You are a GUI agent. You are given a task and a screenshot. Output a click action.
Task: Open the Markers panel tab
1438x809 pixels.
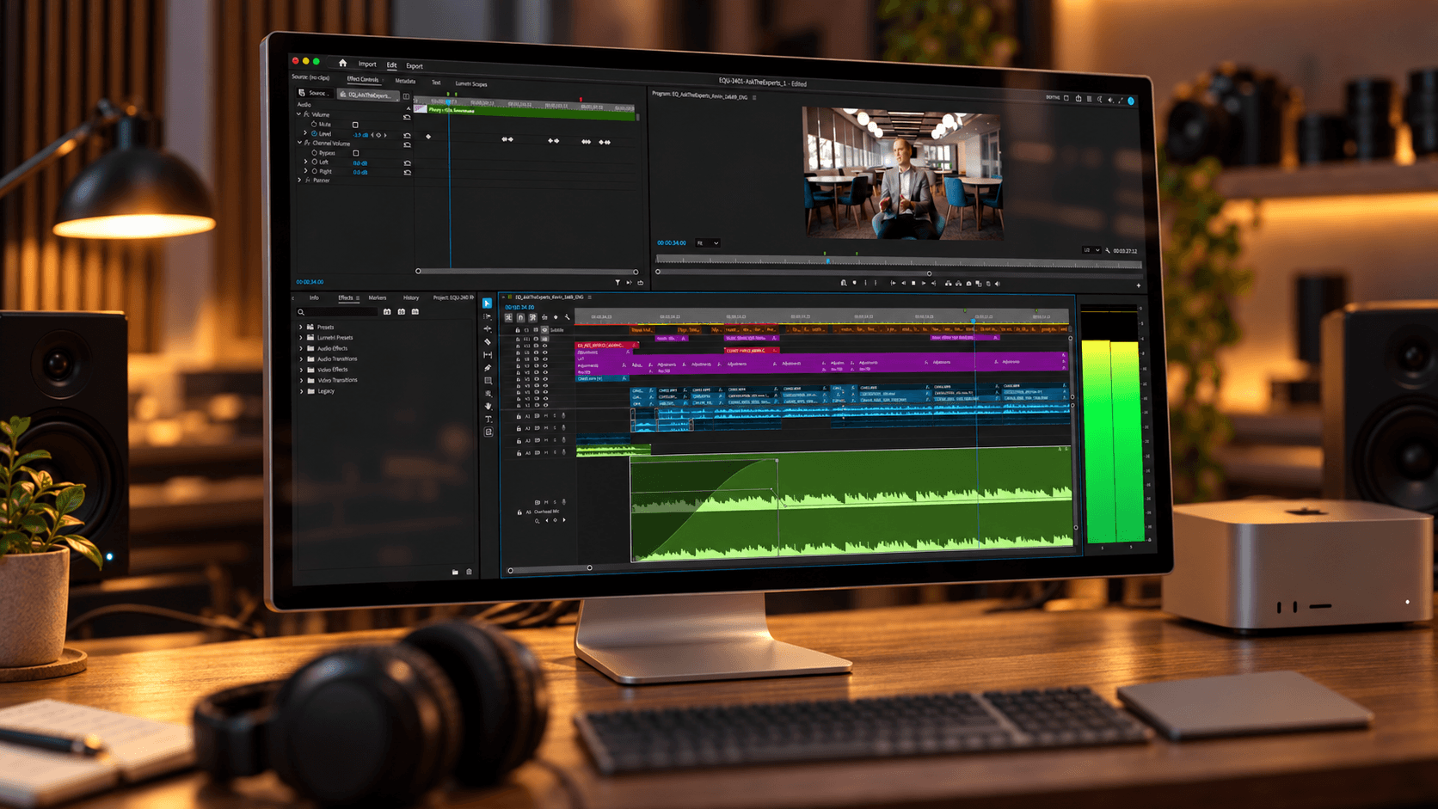(x=378, y=297)
